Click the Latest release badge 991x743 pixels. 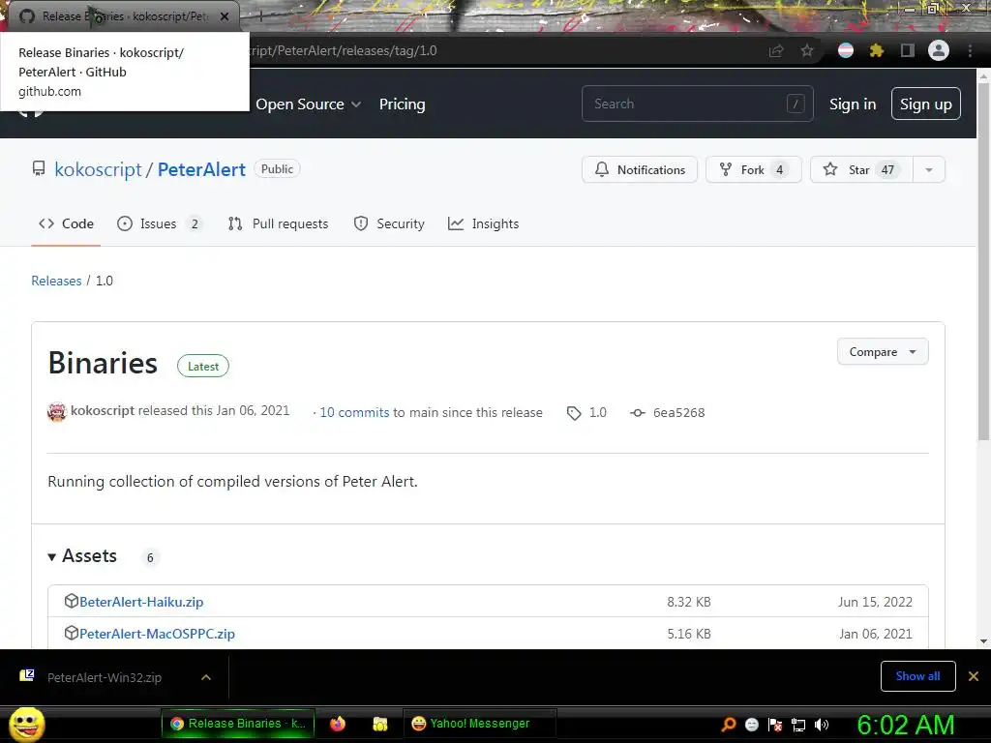pos(203,367)
